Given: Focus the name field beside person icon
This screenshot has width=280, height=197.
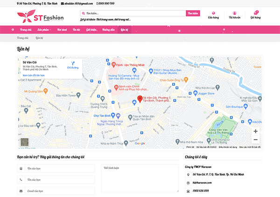Looking at the screenshot, I should (x=60, y=168).
